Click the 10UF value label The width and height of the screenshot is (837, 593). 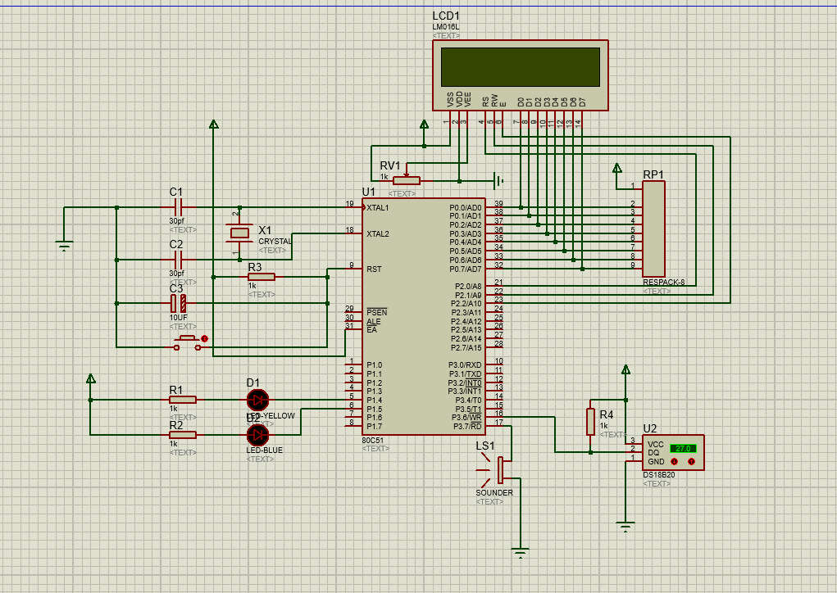pyautogui.click(x=178, y=317)
